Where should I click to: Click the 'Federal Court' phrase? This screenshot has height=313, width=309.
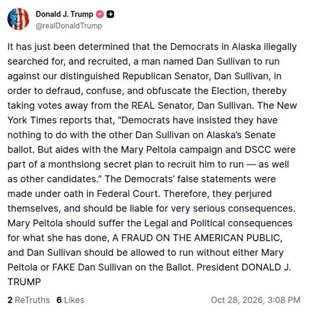click(128, 194)
